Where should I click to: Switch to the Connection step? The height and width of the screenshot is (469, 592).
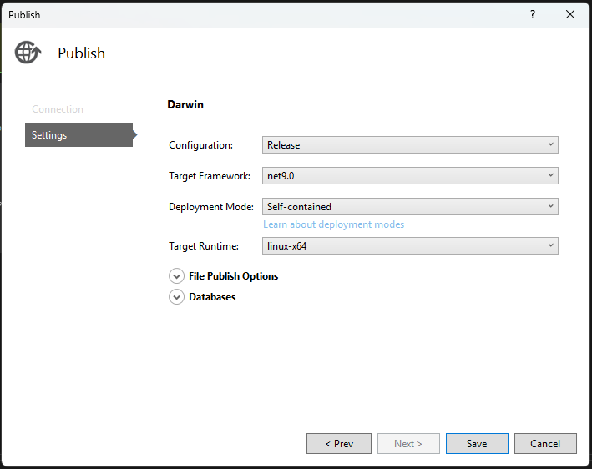point(58,109)
